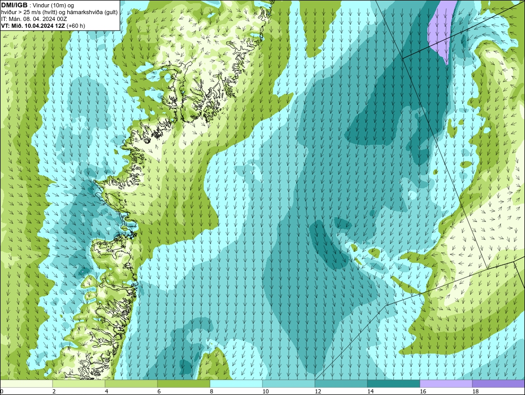The image size is (525, 395).
Task: Click the medium teal 12–14 m/s legend swatch
Action: (341, 383)
